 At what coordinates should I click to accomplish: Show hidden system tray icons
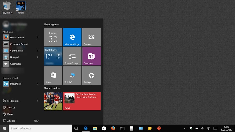tap(185, 128)
